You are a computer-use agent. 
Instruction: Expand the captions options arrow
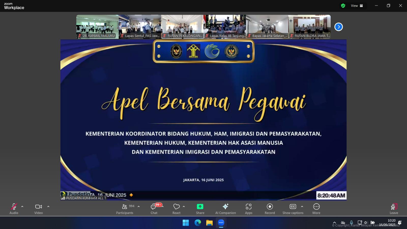pyautogui.click(x=302, y=207)
